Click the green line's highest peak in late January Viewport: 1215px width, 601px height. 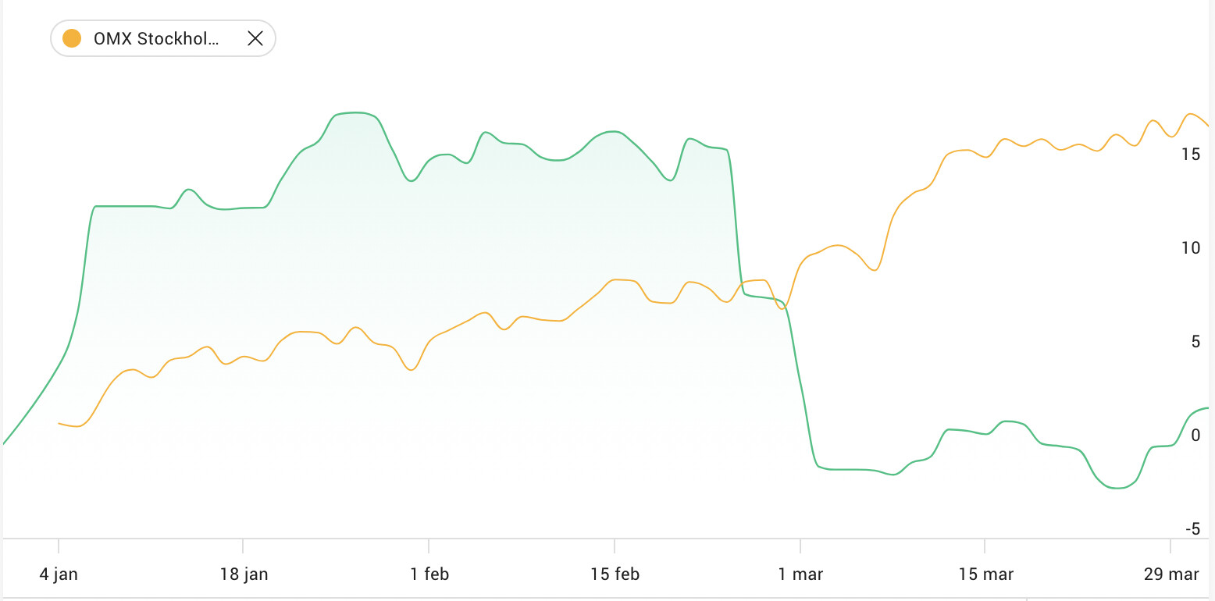click(355, 113)
